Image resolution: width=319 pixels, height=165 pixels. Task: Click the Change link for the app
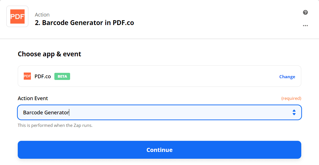click(x=287, y=77)
